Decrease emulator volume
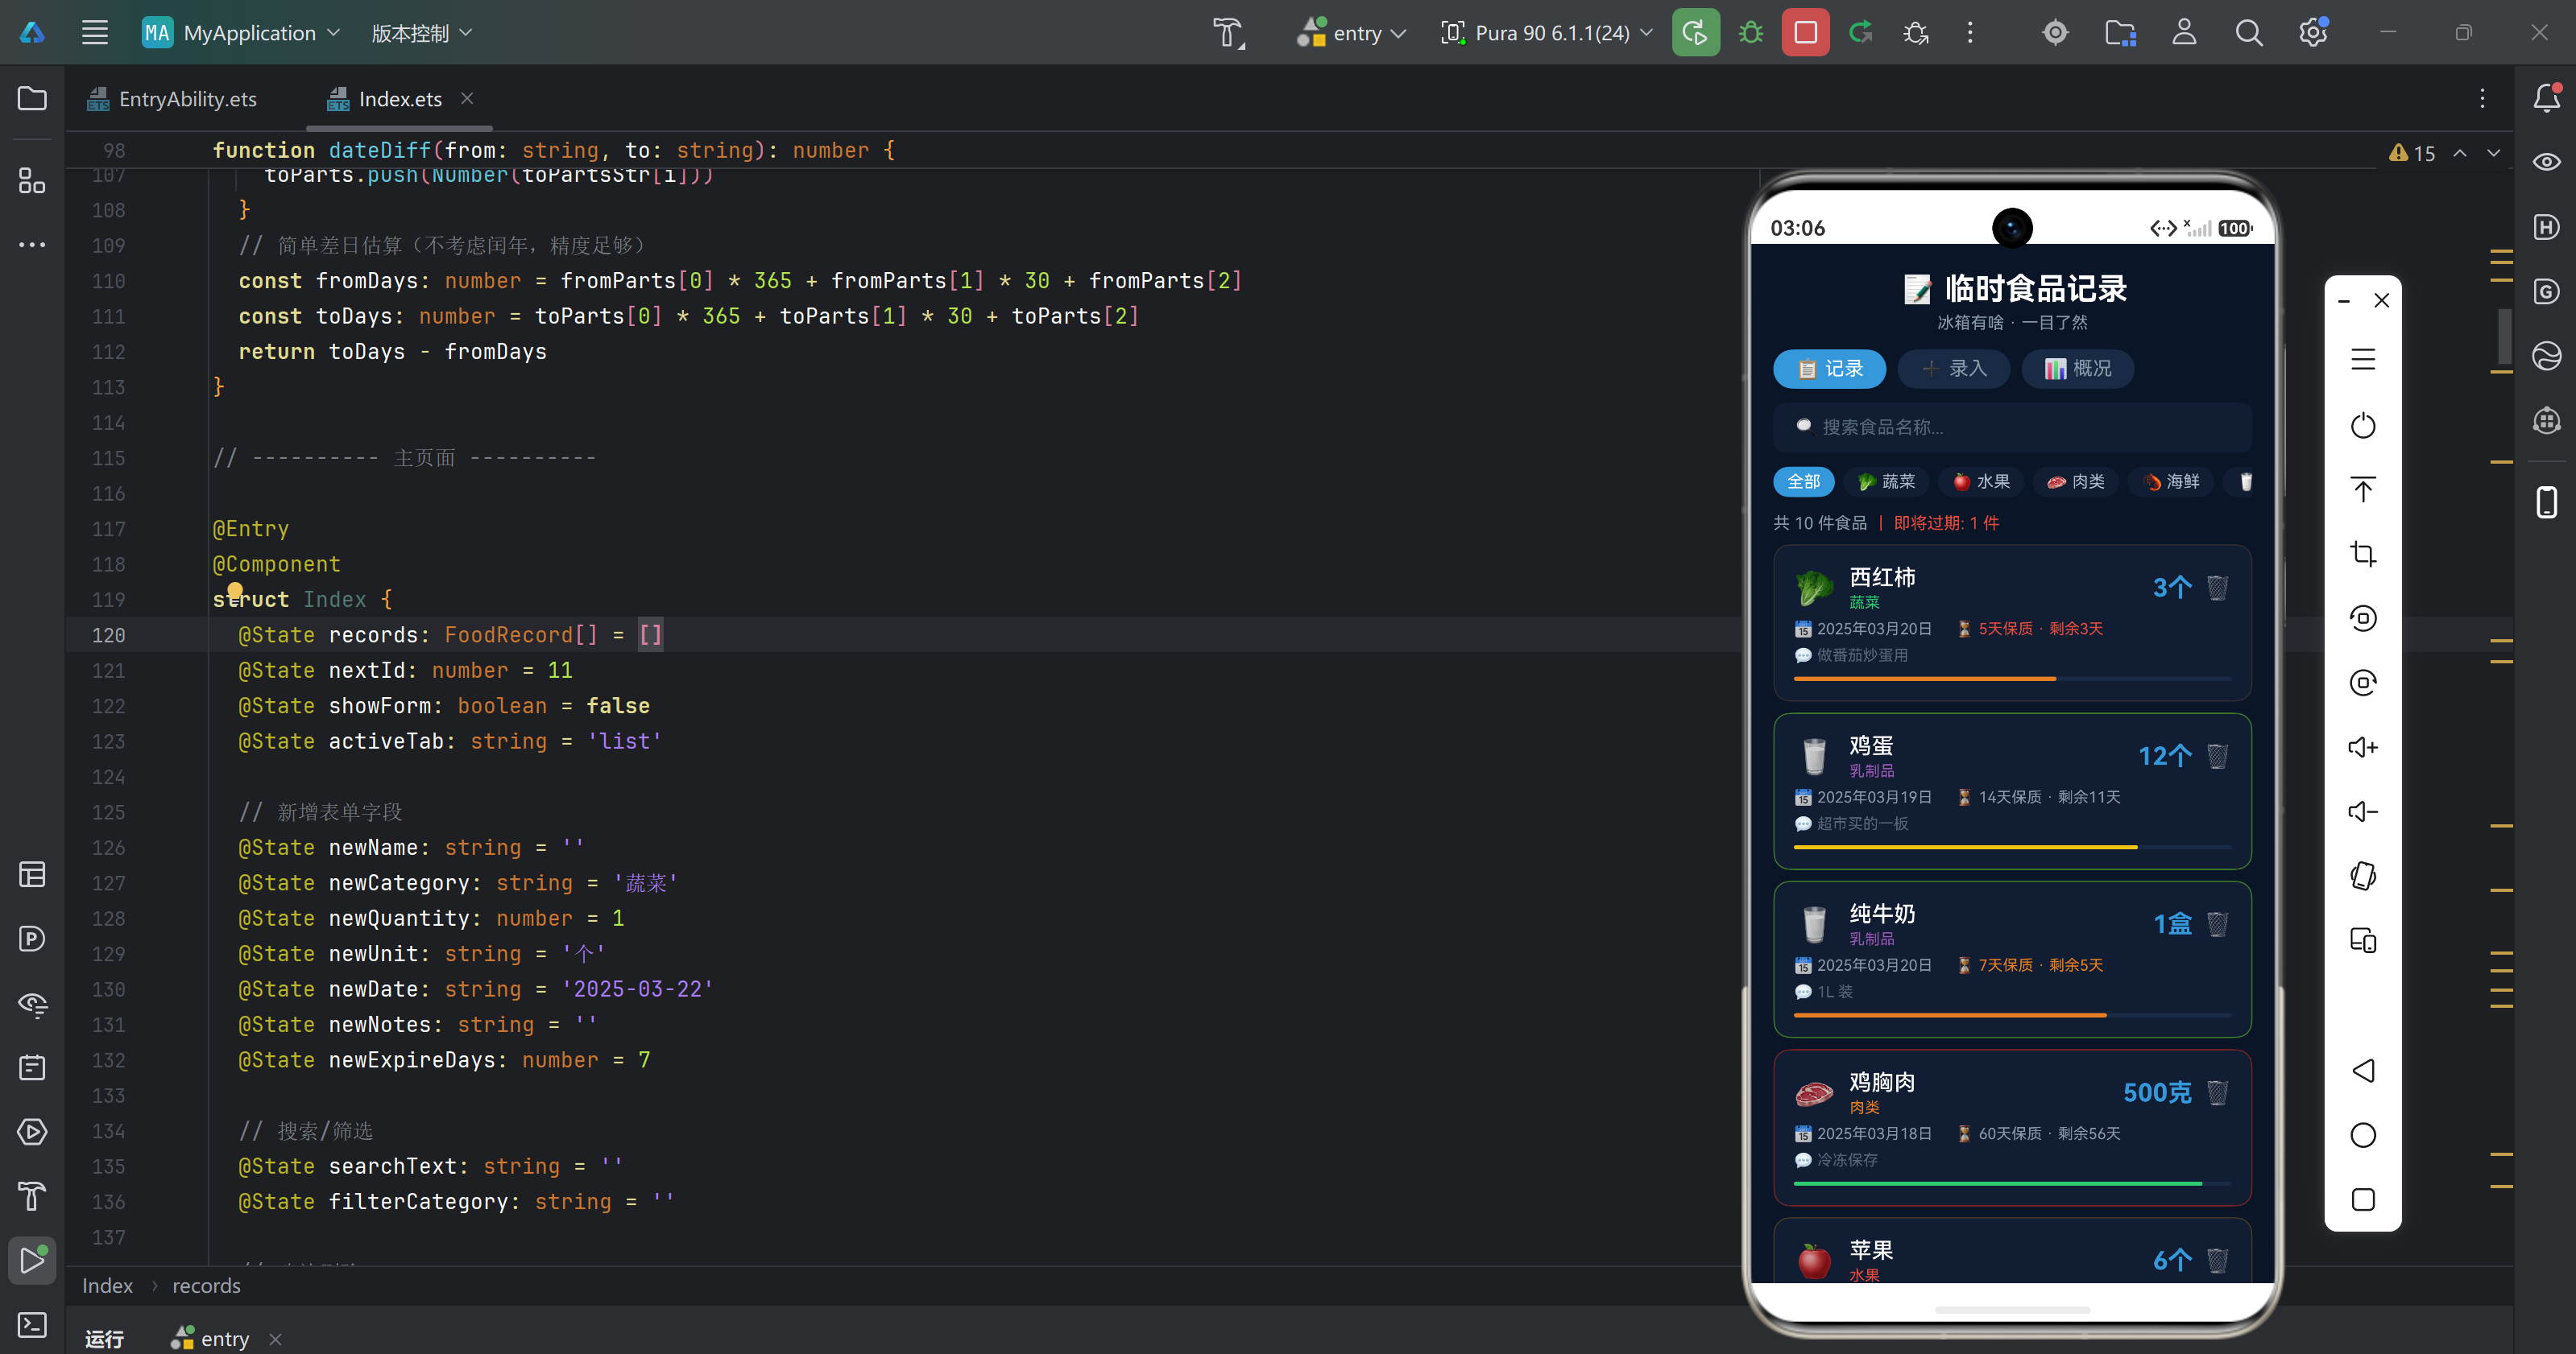 coord(2362,811)
